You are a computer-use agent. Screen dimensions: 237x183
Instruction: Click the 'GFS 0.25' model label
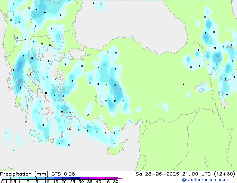pyautogui.click(x=63, y=174)
